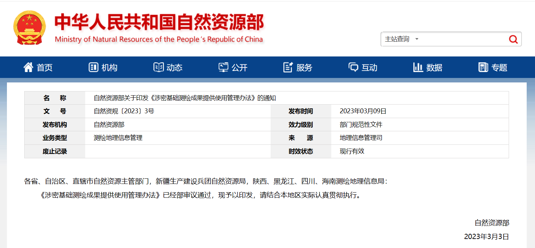Click the English ministry name subtitle
This screenshot has height=248, width=535.
[x=159, y=39]
